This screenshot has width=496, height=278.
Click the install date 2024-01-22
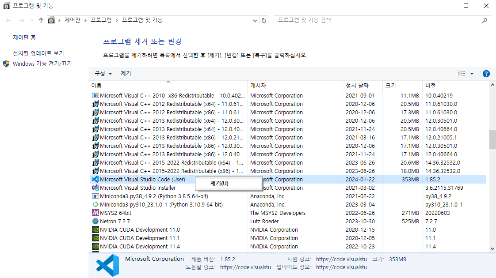pos(360,180)
